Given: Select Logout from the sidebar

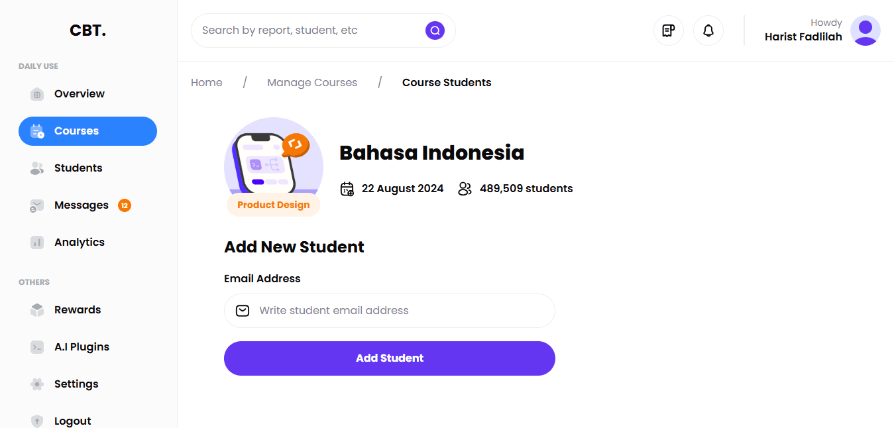Looking at the screenshot, I should point(72,421).
